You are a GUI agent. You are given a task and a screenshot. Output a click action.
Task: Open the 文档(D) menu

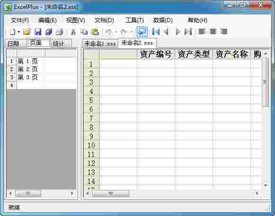click(x=104, y=20)
